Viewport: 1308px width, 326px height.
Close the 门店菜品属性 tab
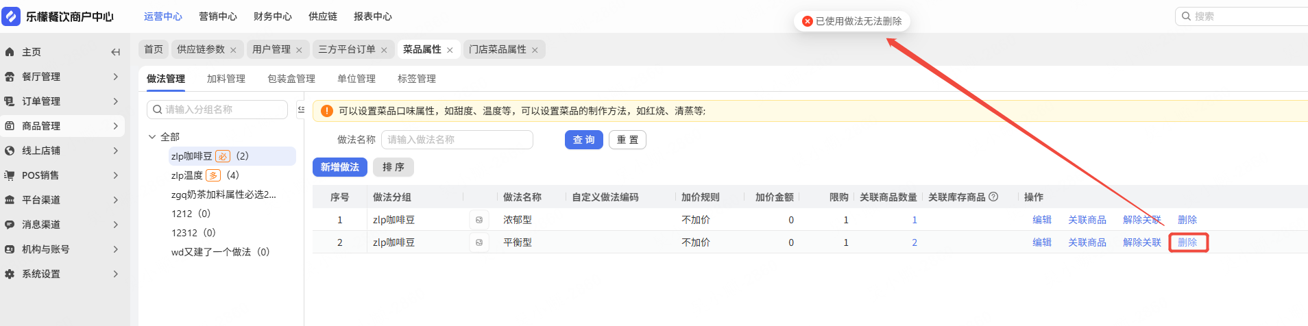coord(535,50)
